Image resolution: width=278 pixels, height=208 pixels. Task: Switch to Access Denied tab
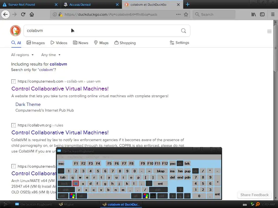click(91, 5)
